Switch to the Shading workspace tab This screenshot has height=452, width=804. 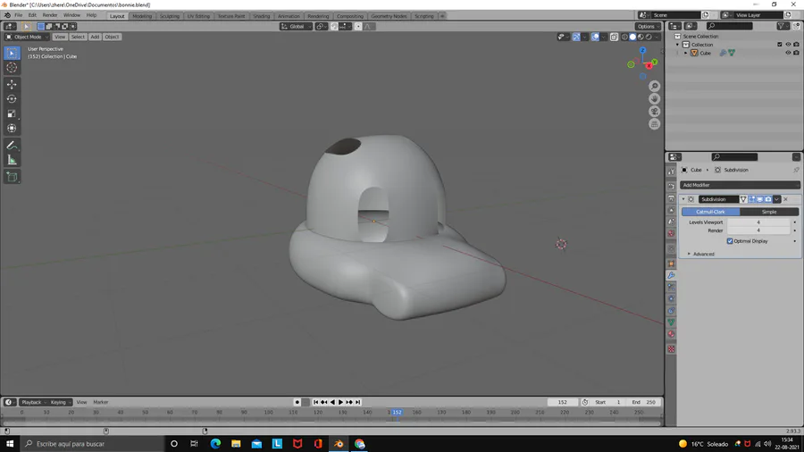(261, 16)
